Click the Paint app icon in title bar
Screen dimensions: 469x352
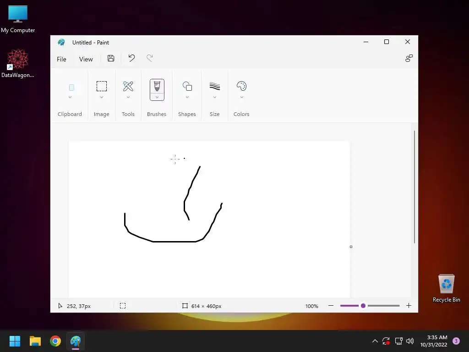[61, 42]
